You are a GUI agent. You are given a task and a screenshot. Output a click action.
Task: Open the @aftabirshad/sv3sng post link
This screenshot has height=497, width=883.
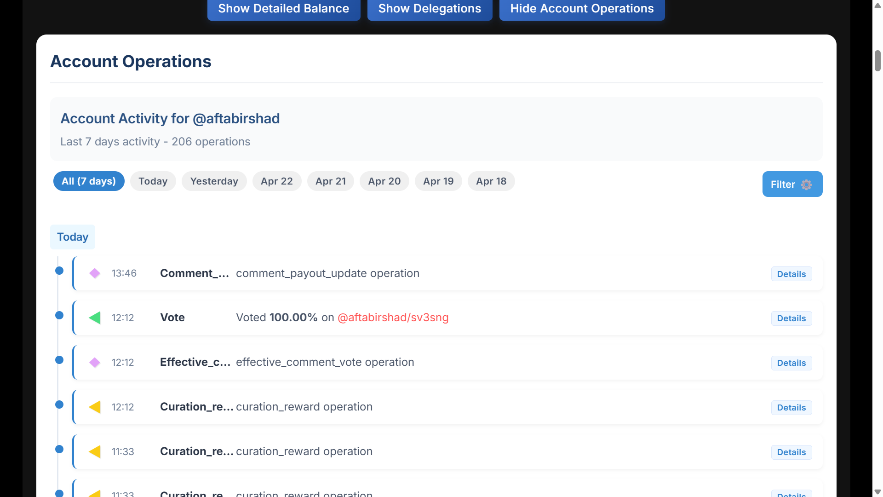point(393,318)
